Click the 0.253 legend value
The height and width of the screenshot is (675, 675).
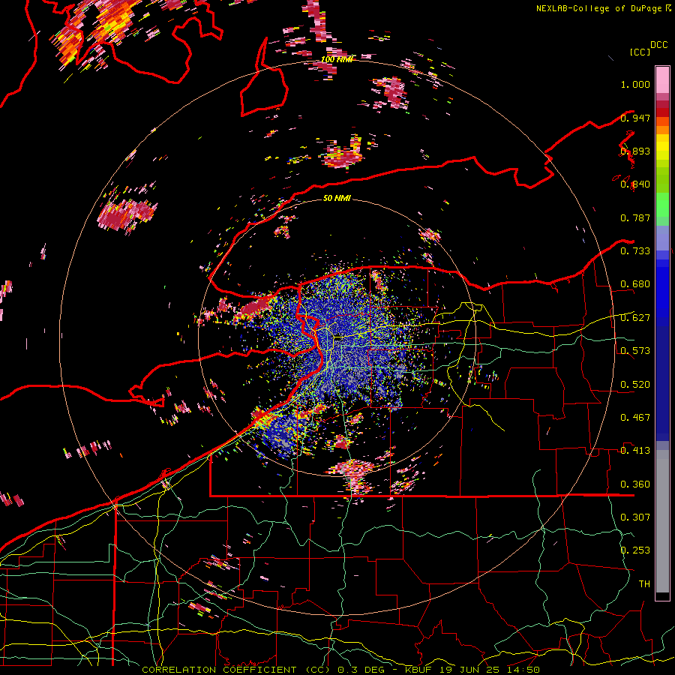click(x=635, y=550)
